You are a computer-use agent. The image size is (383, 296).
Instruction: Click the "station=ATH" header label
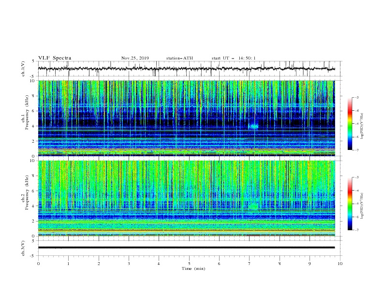pos(179,58)
